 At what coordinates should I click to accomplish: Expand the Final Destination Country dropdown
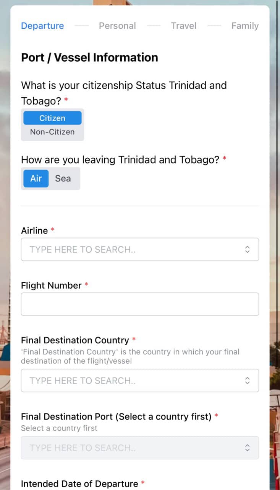point(134,381)
